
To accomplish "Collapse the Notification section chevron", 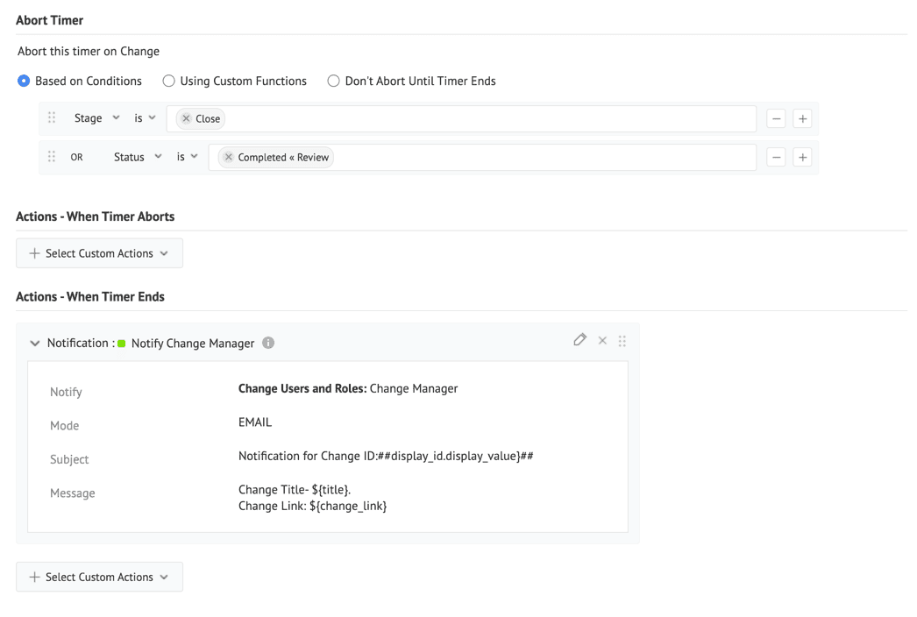I will coord(35,344).
